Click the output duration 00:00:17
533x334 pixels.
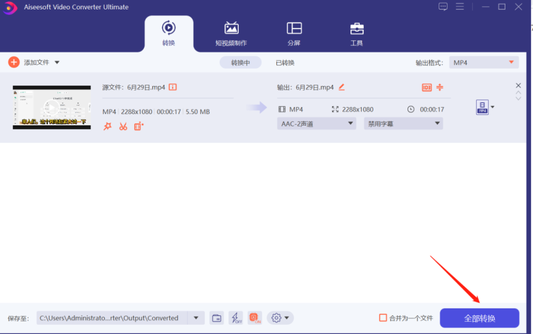click(432, 109)
